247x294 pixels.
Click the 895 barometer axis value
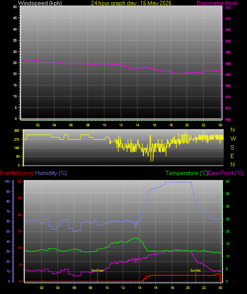pyautogui.click(x=228, y=52)
